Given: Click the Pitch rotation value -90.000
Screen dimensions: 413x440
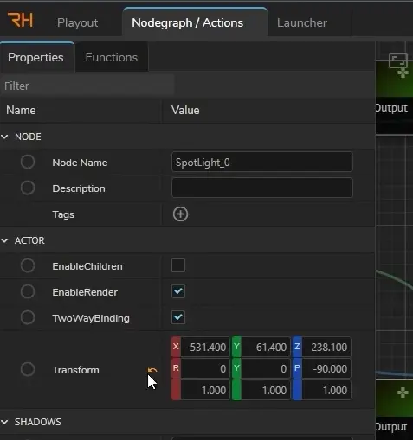Looking at the screenshot, I should pos(326,368).
